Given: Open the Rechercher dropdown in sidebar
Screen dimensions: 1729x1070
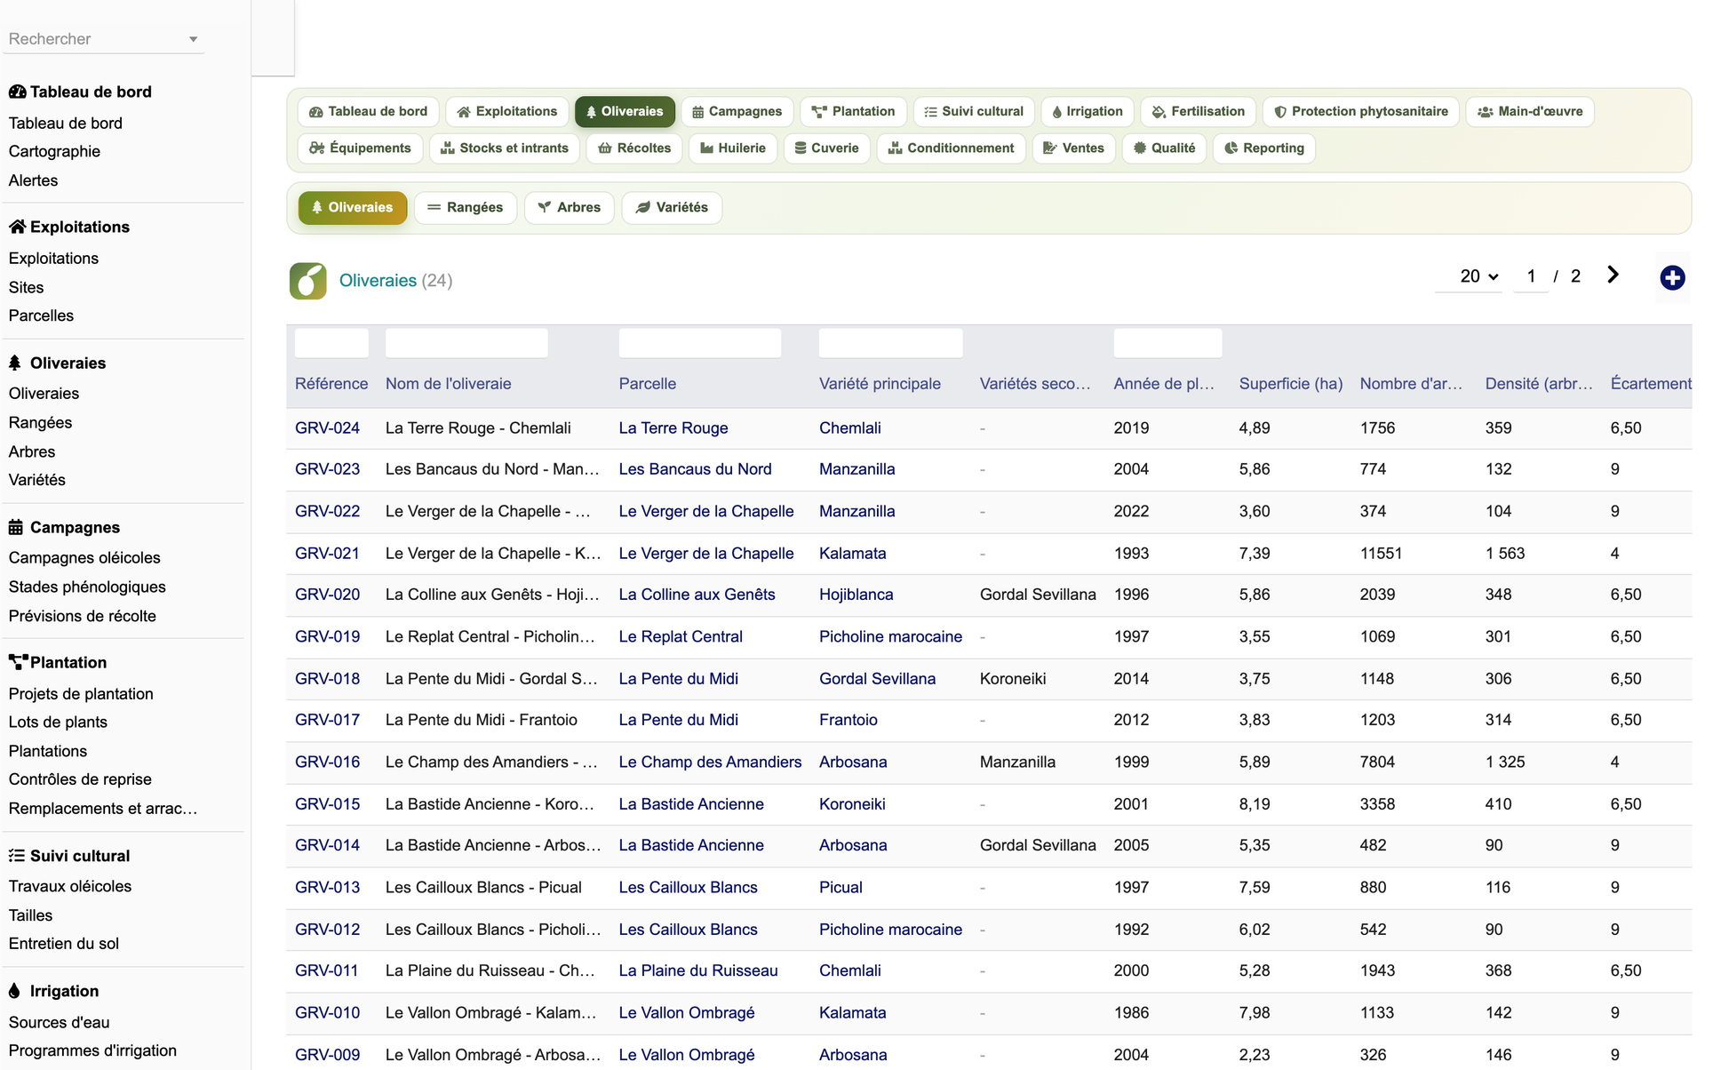Looking at the screenshot, I should [x=103, y=39].
